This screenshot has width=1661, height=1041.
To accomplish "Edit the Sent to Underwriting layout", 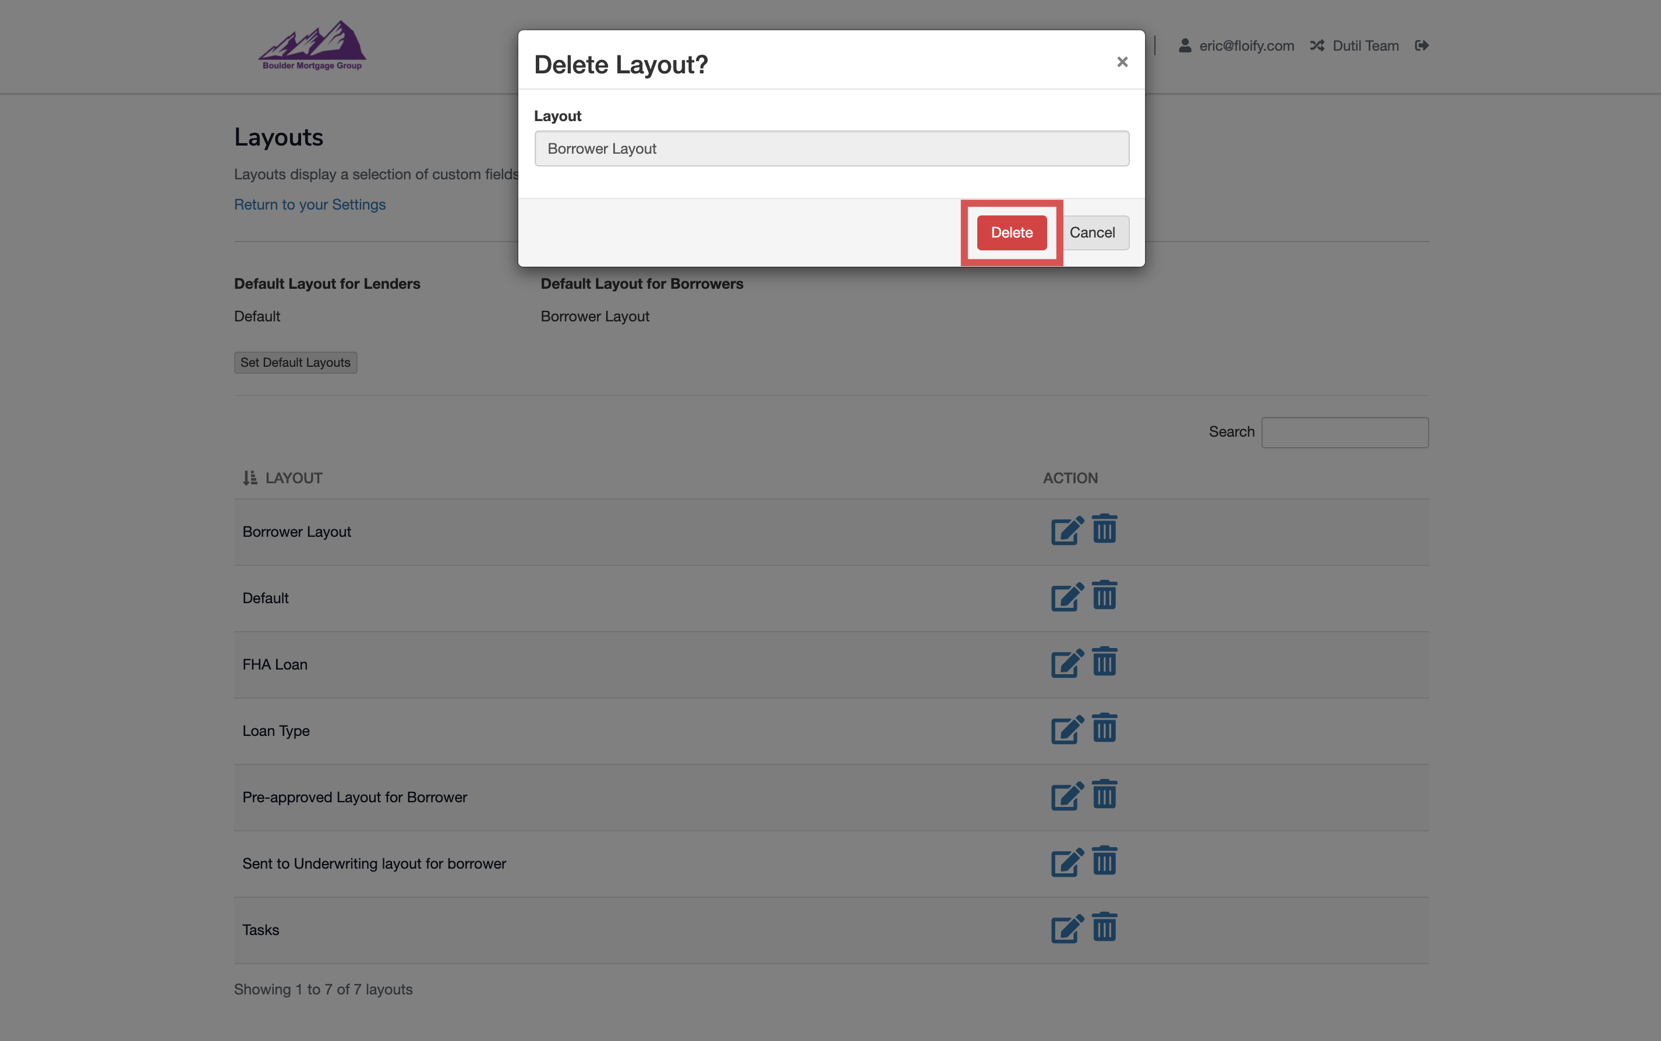I will (1068, 862).
